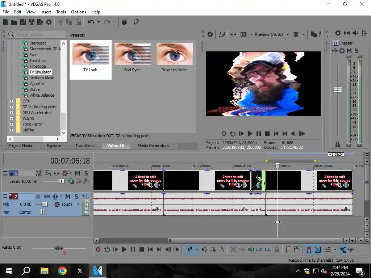Viewport: 371px width, 278px height.
Task: Toggle loop playback in preview panel
Action: (233, 134)
